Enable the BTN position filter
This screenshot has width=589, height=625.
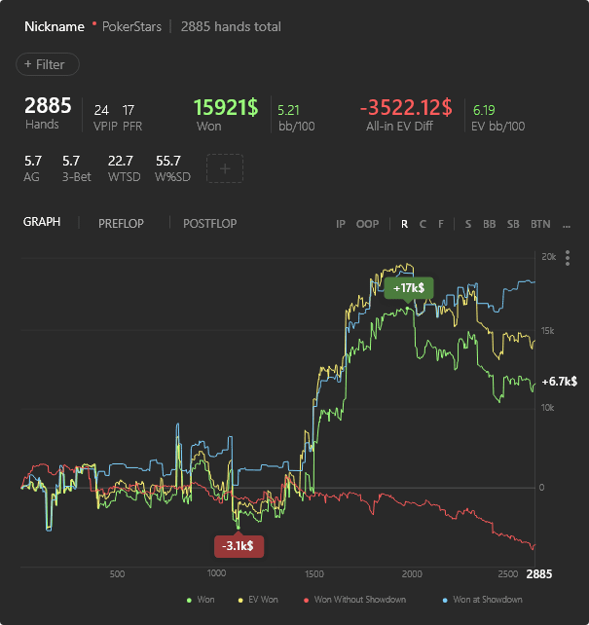[x=540, y=224]
